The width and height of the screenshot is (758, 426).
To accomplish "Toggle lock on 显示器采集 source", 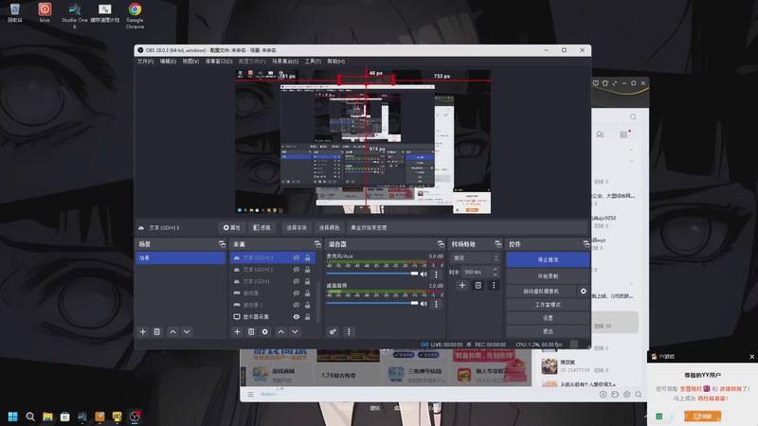I will pyautogui.click(x=307, y=317).
